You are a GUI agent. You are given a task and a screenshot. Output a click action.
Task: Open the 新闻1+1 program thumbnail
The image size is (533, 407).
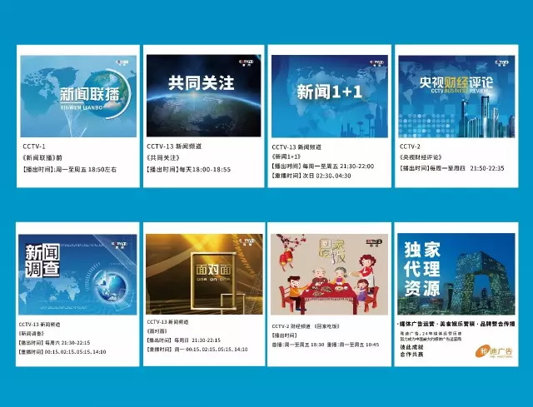point(330,97)
